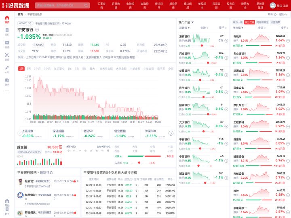Click the 刷新 refresh icon
The height and width of the screenshot is (218, 291).
(x=275, y=15)
